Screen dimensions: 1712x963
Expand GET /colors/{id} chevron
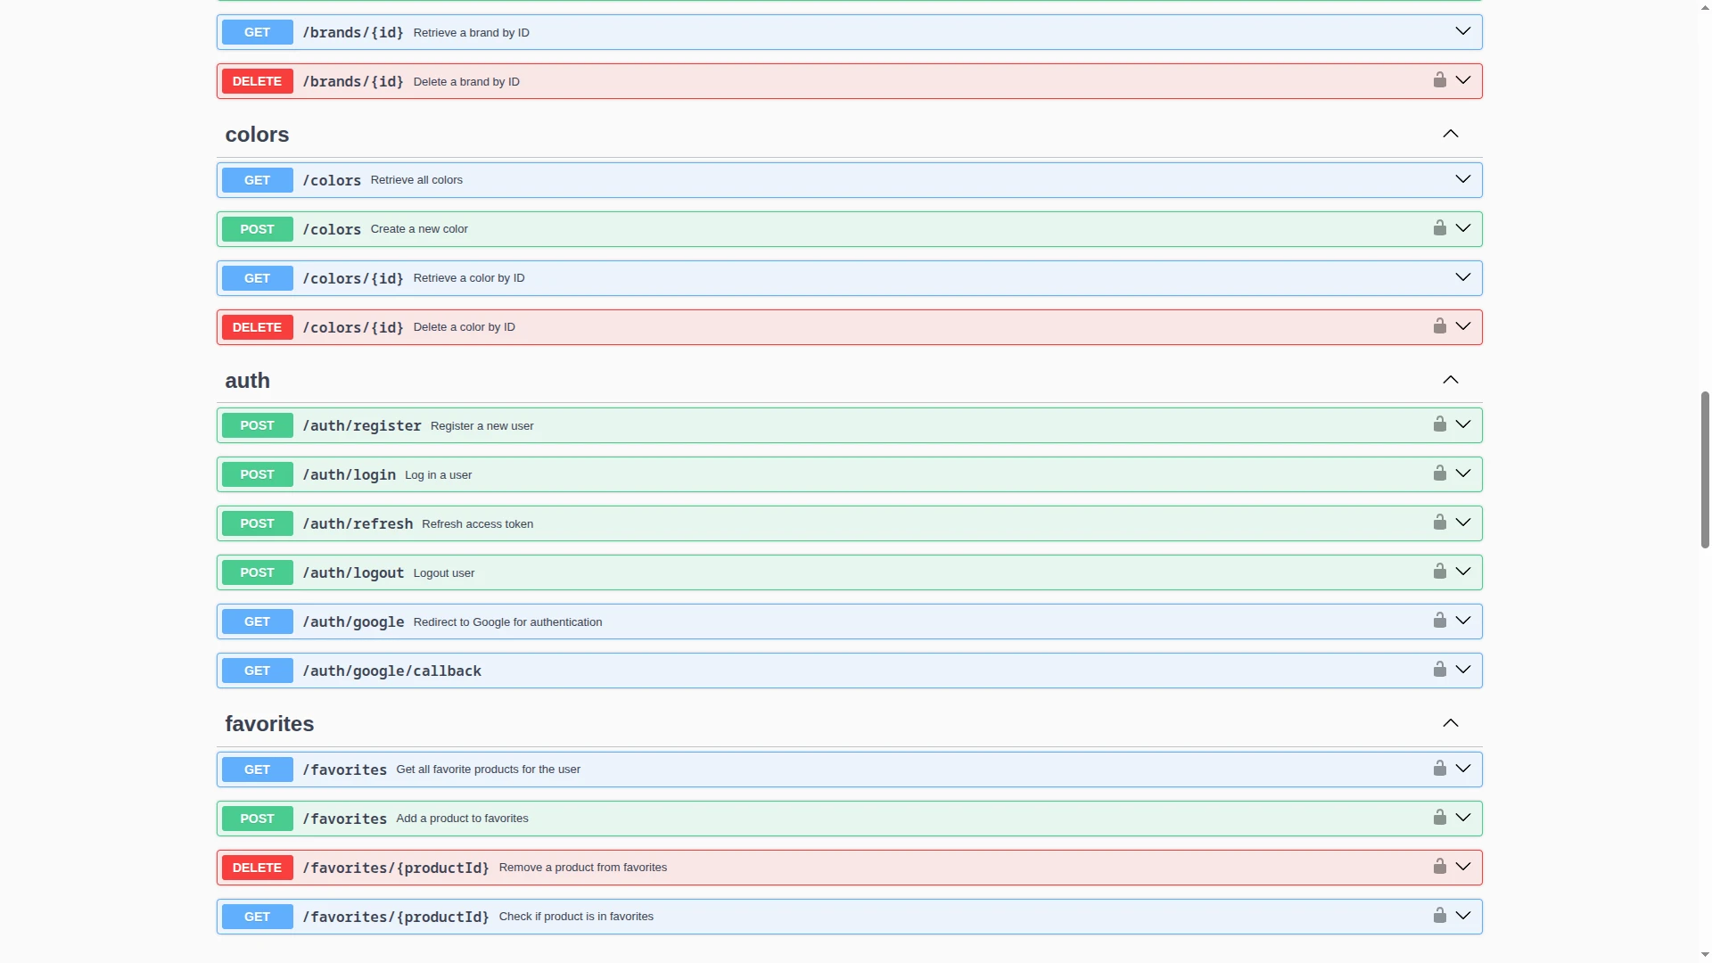(1463, 277)
